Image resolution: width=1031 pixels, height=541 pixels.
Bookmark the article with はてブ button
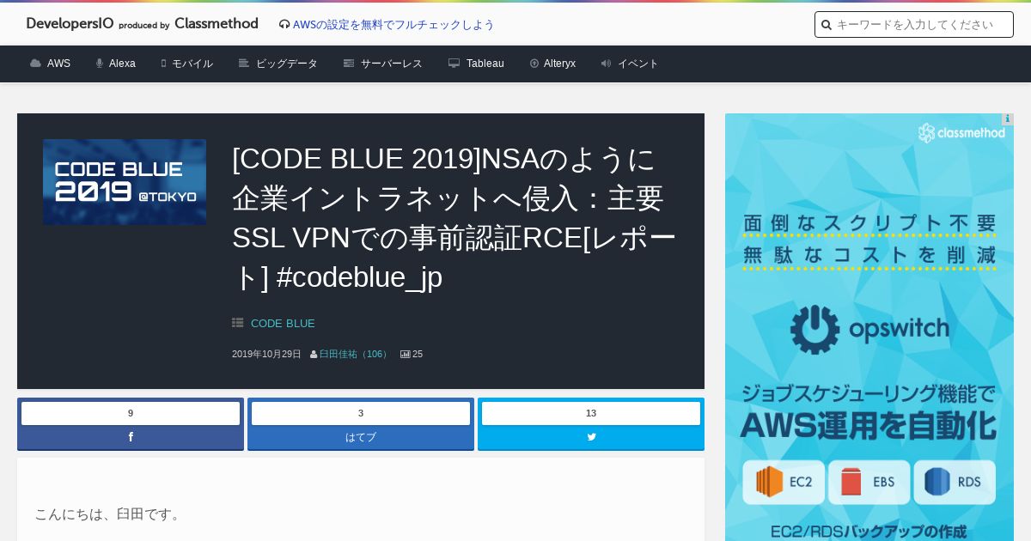pyautogui.click(x=361, y=437)
